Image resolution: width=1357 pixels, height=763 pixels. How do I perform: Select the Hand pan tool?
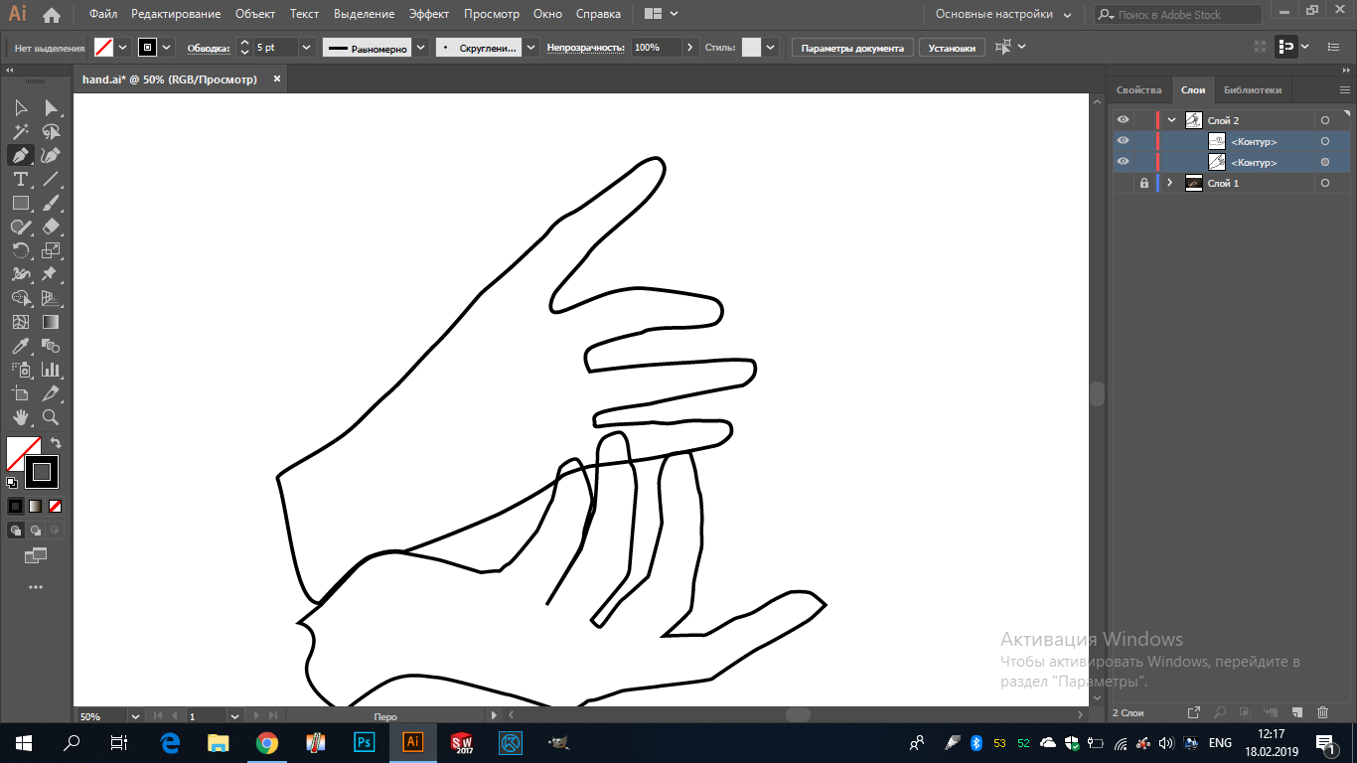click(20, 417)
